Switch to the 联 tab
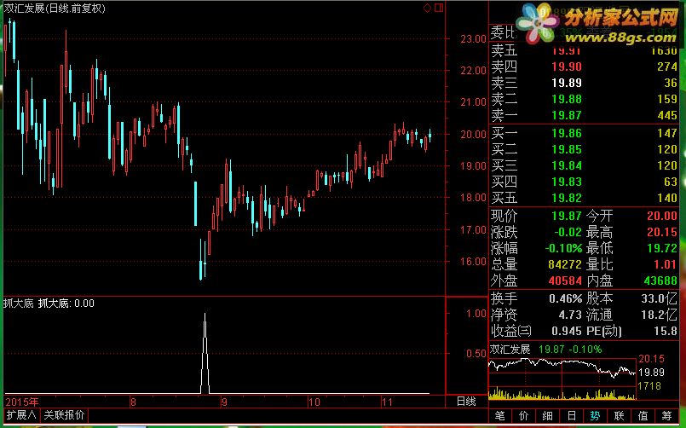The height and width of the screenshot is (428, 686). click(619, 416)
